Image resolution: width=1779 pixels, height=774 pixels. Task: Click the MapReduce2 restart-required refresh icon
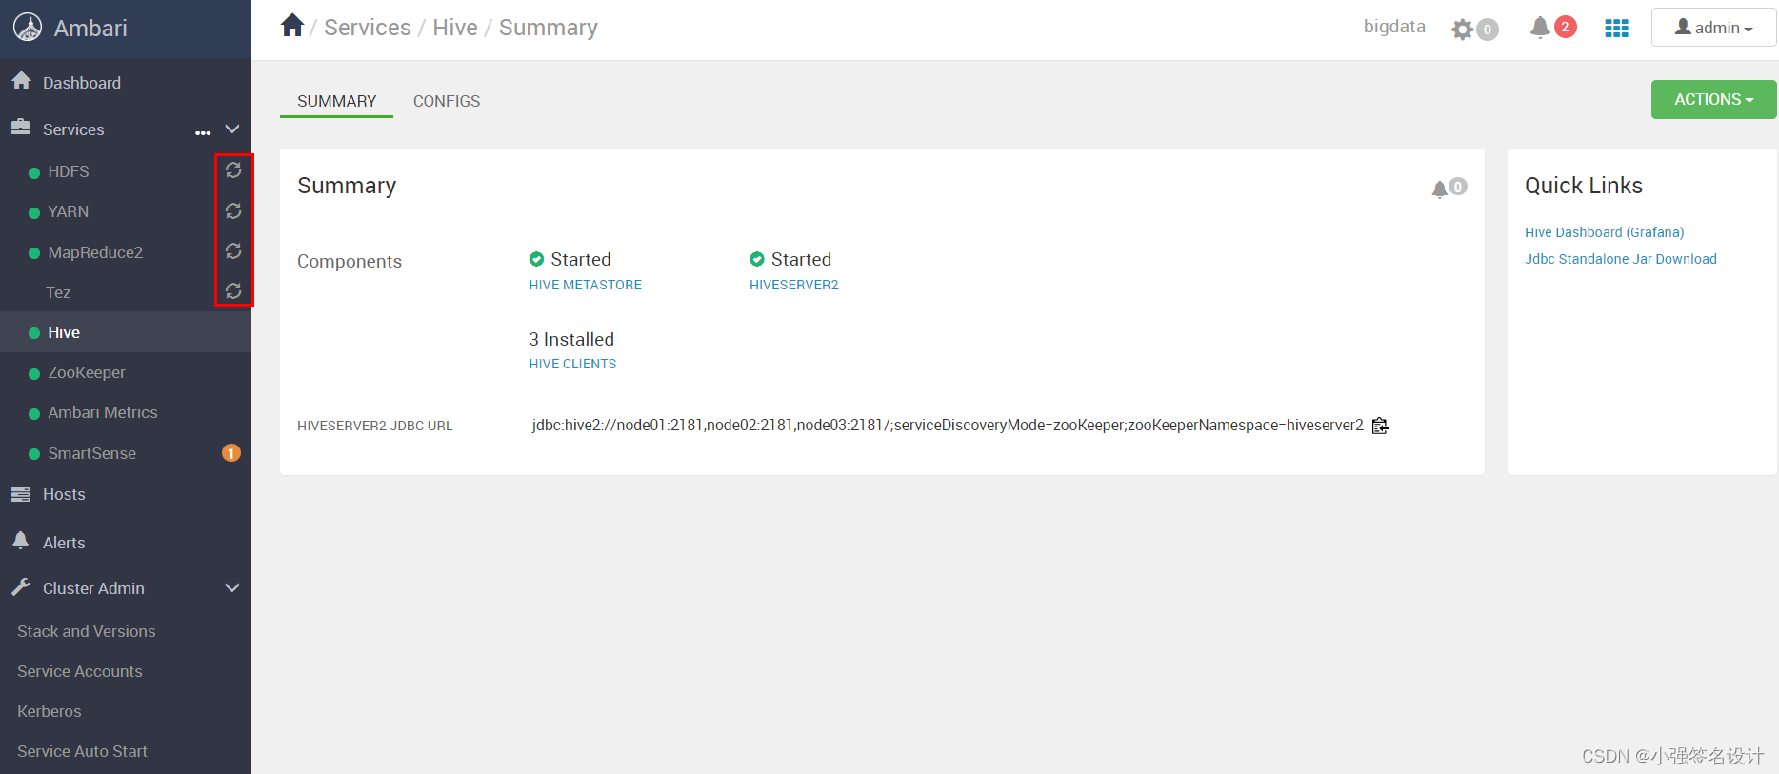pos(233,250)
